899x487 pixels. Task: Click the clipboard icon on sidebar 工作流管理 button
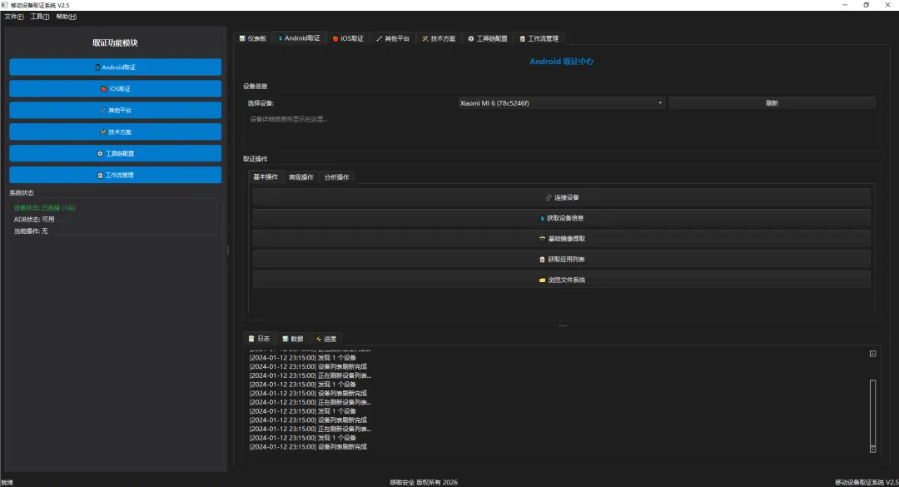click(101, 176)
